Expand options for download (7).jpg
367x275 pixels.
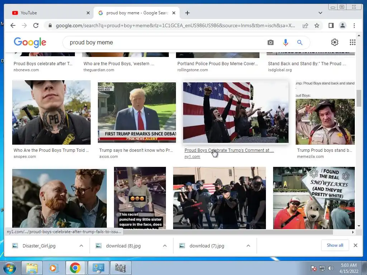coord(248,246)
